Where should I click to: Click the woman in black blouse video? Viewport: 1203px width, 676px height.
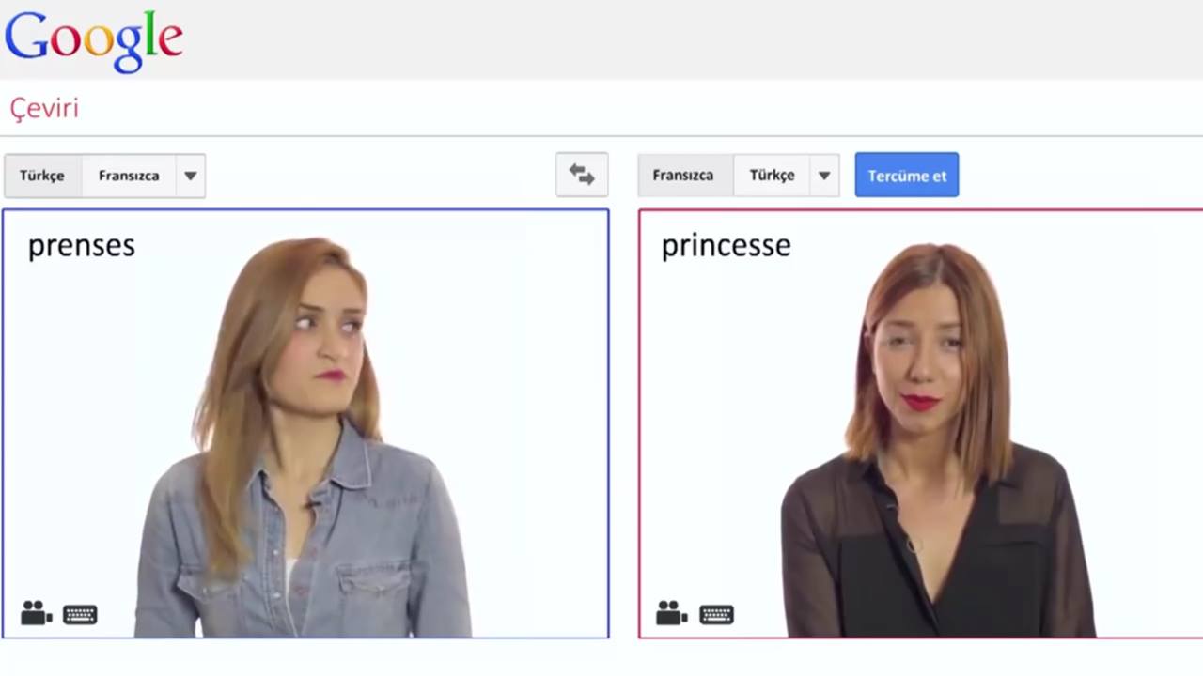coord(935,441)
